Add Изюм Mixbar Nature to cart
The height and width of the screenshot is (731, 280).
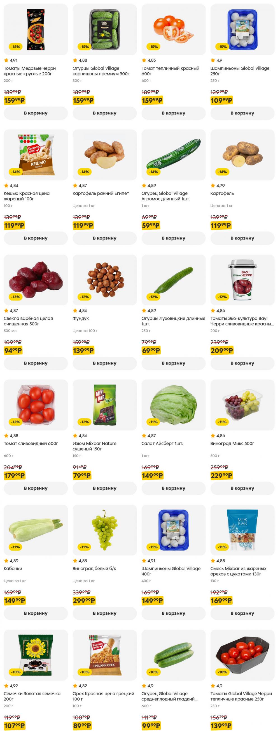click(x=104, y=488)
